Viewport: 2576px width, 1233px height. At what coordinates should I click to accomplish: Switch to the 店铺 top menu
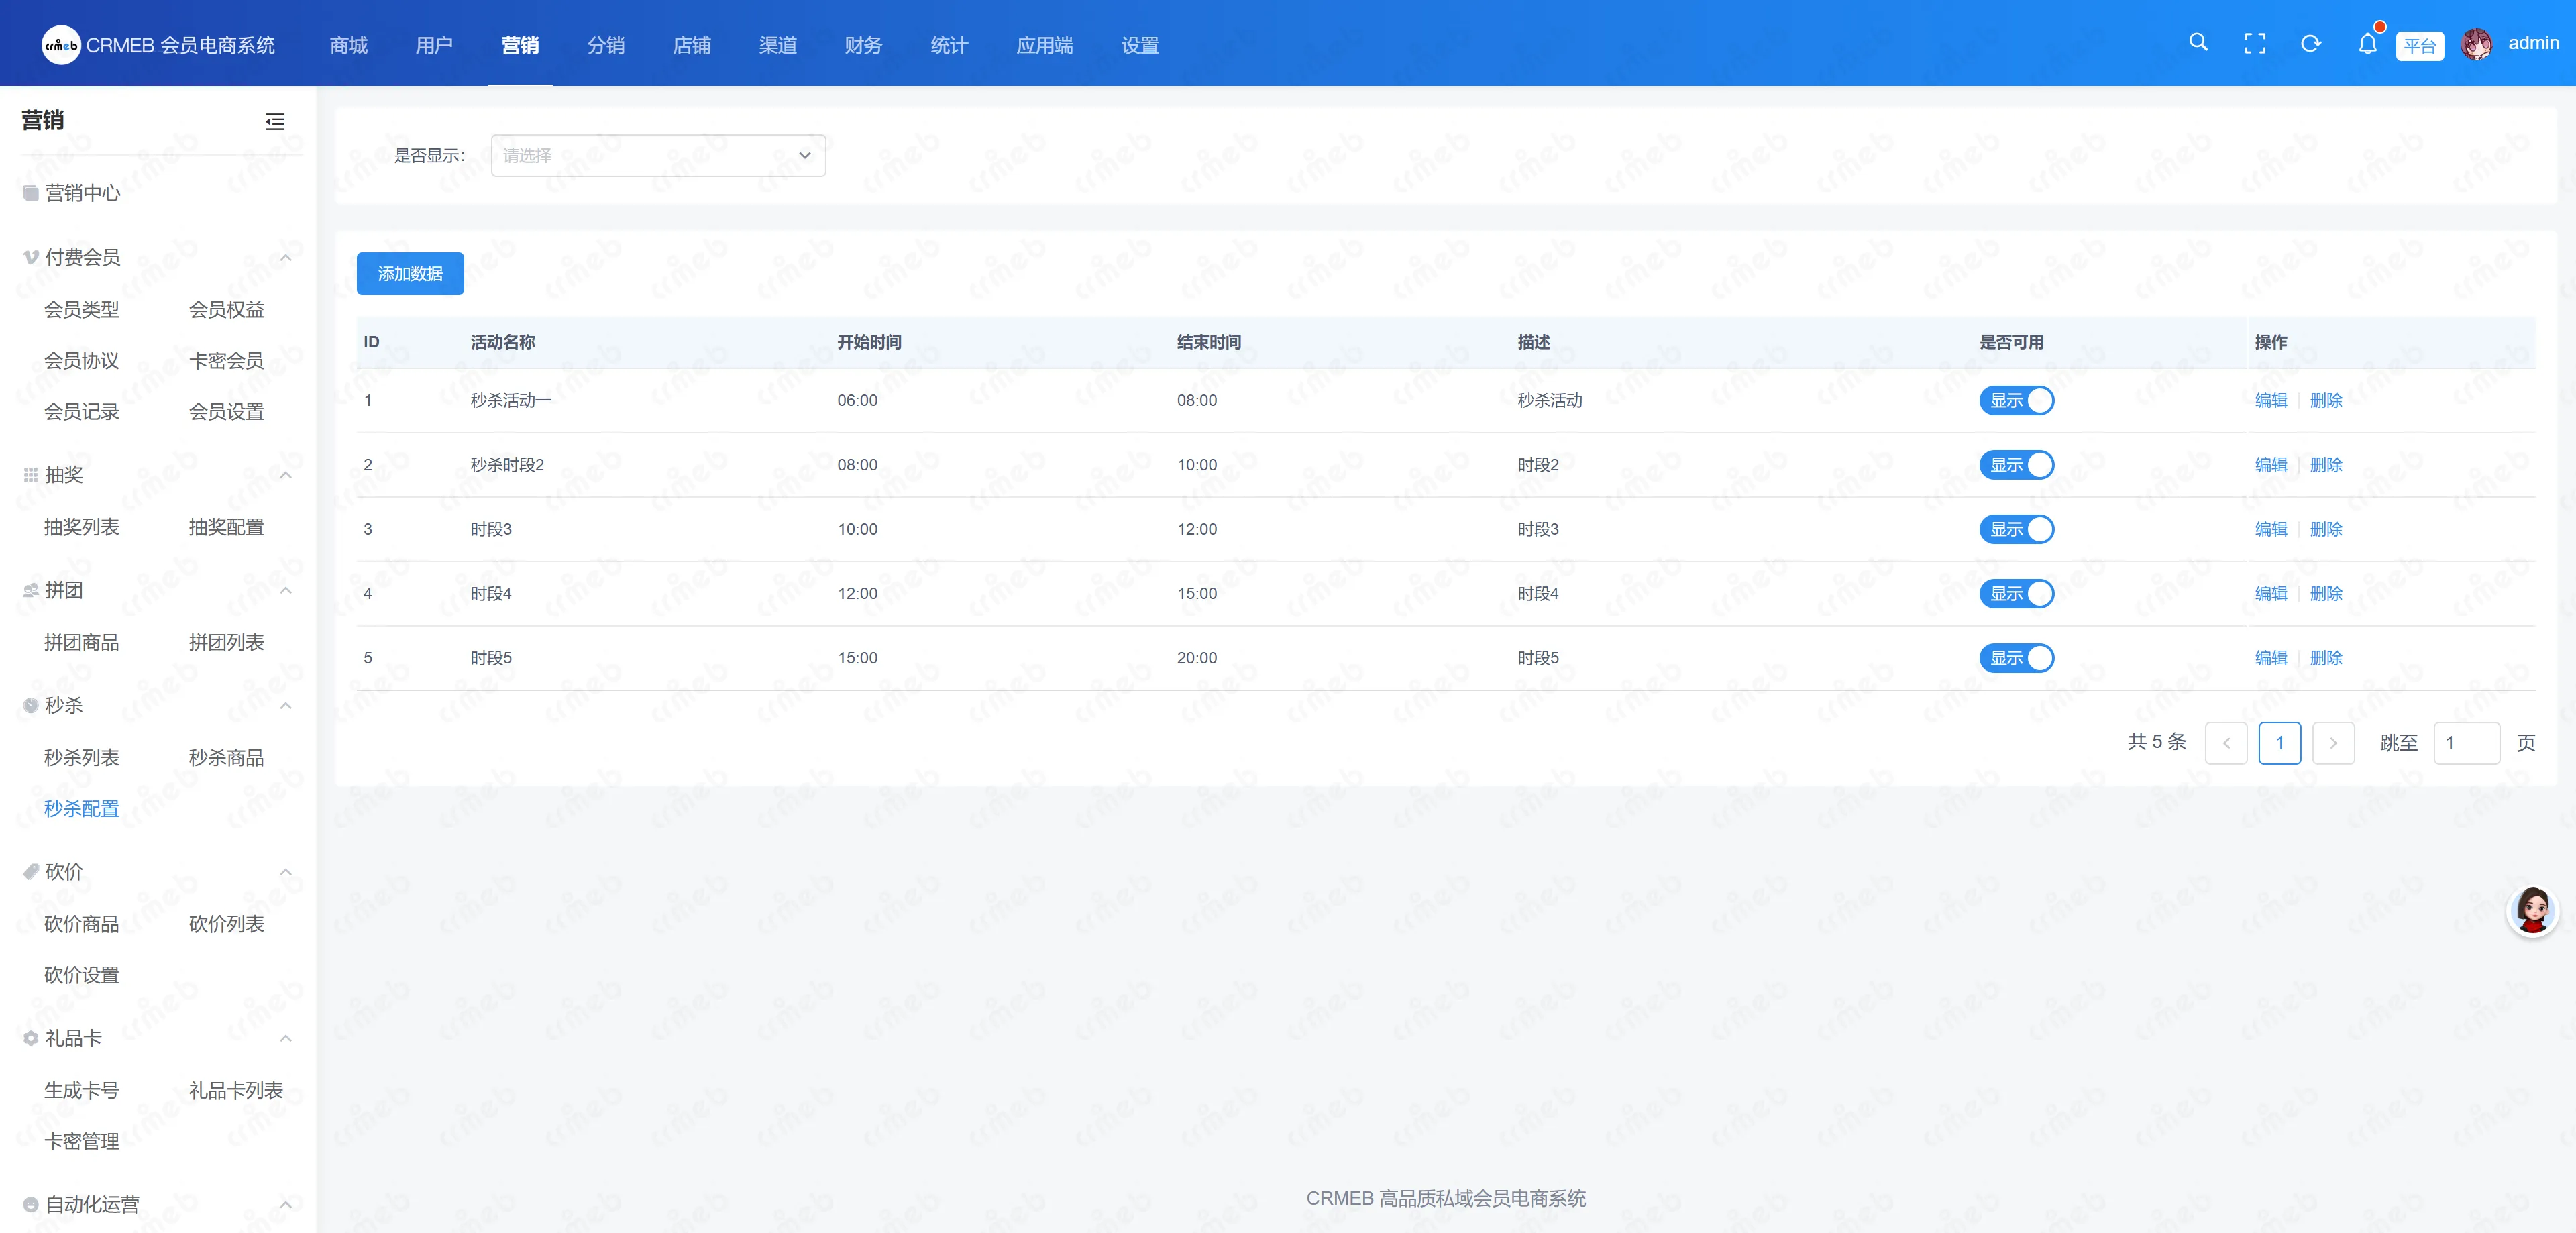point(692,45)
